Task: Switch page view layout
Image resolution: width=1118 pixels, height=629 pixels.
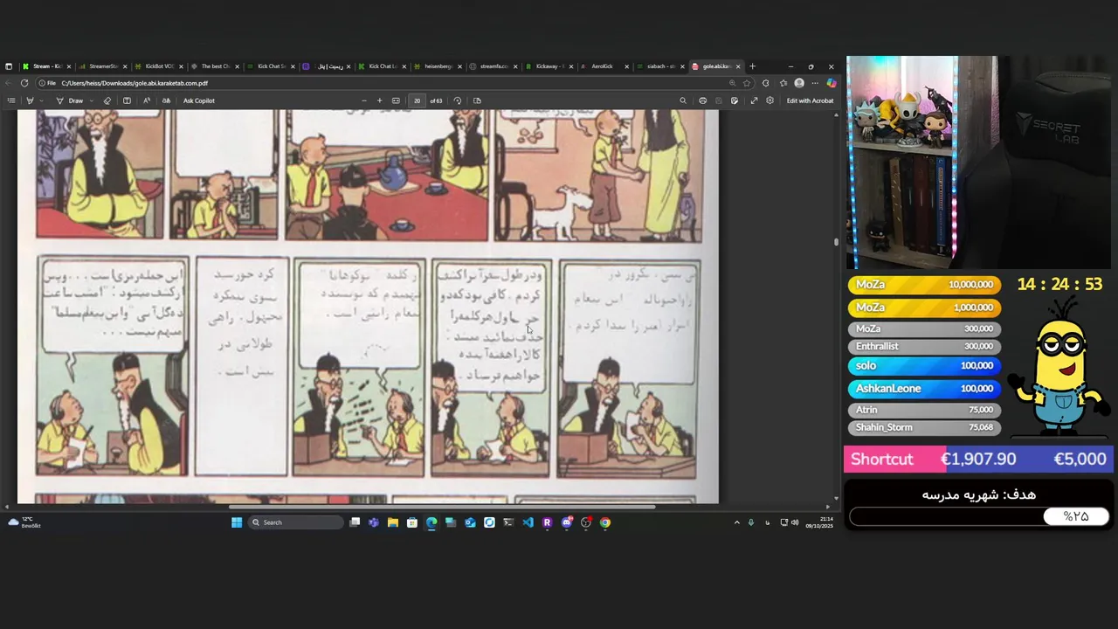Action: point(477,100)
